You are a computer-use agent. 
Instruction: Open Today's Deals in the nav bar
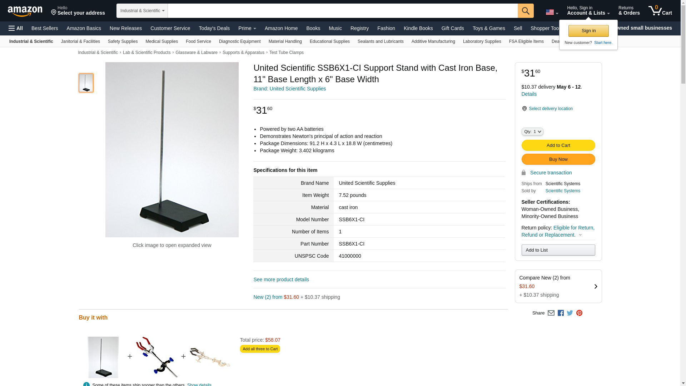click(214, 28)
